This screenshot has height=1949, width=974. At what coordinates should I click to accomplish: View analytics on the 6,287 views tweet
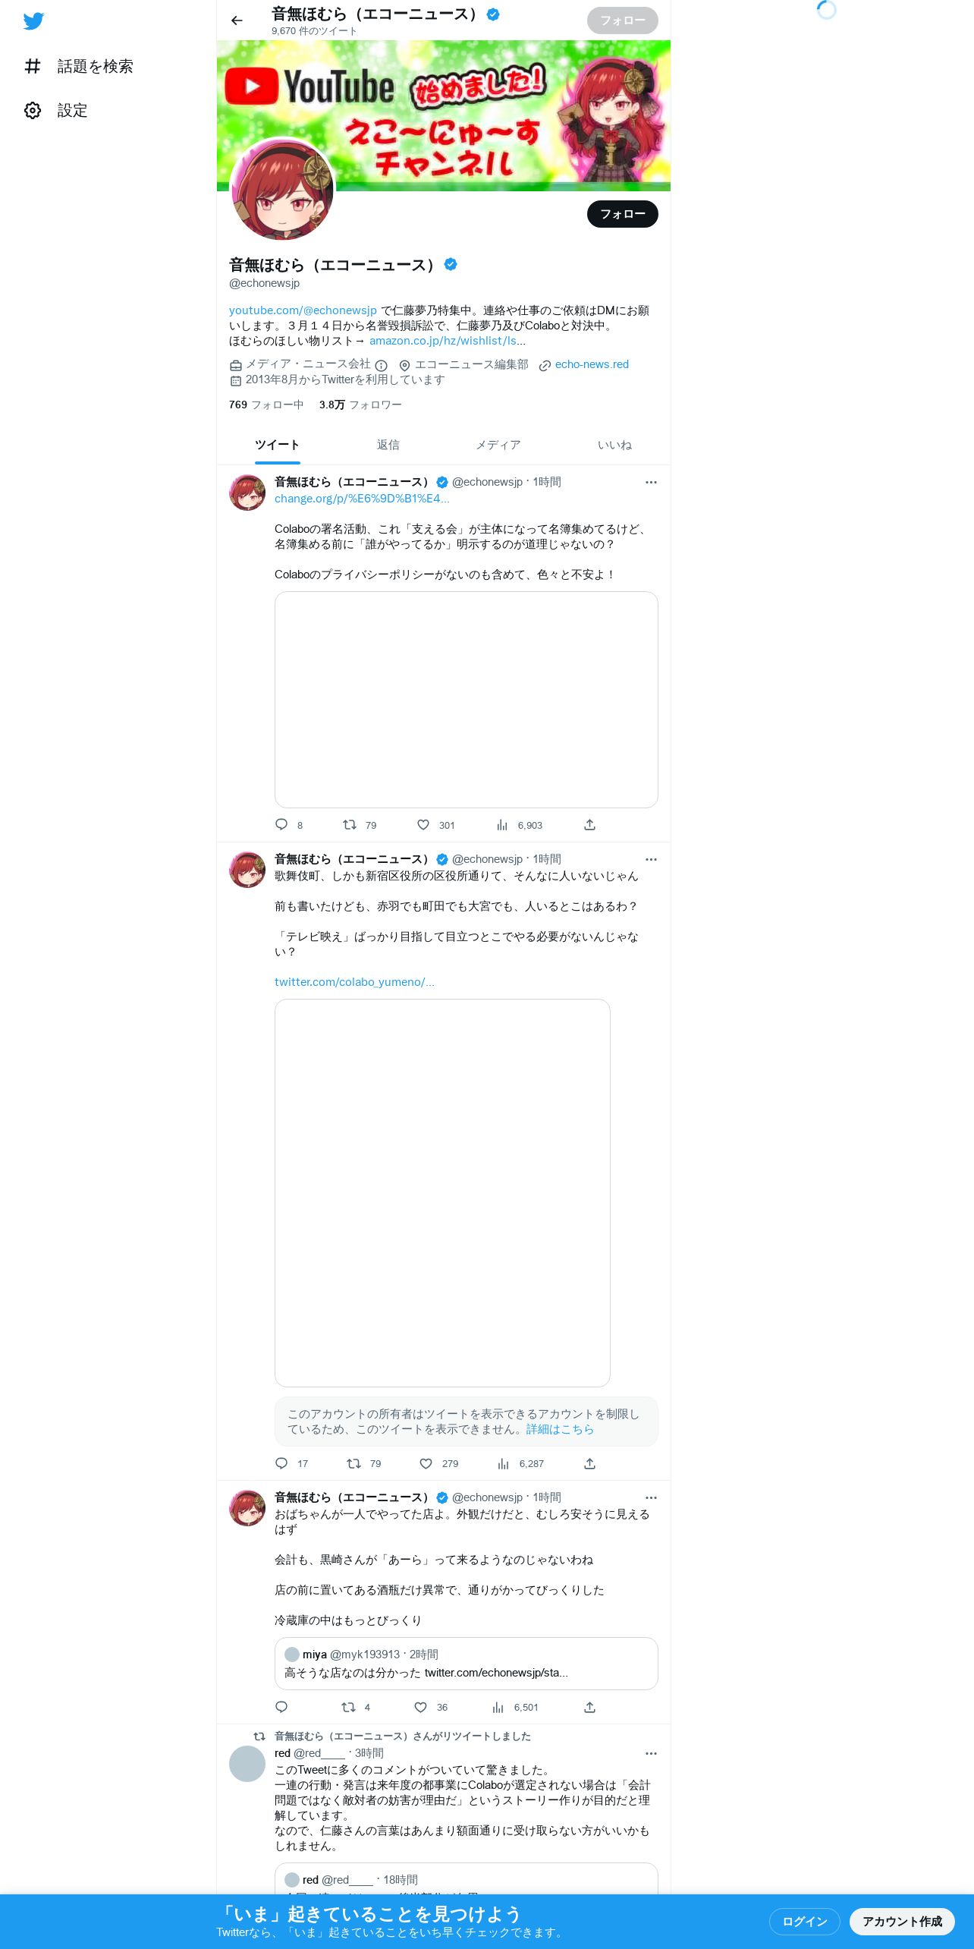(503, 1463)
